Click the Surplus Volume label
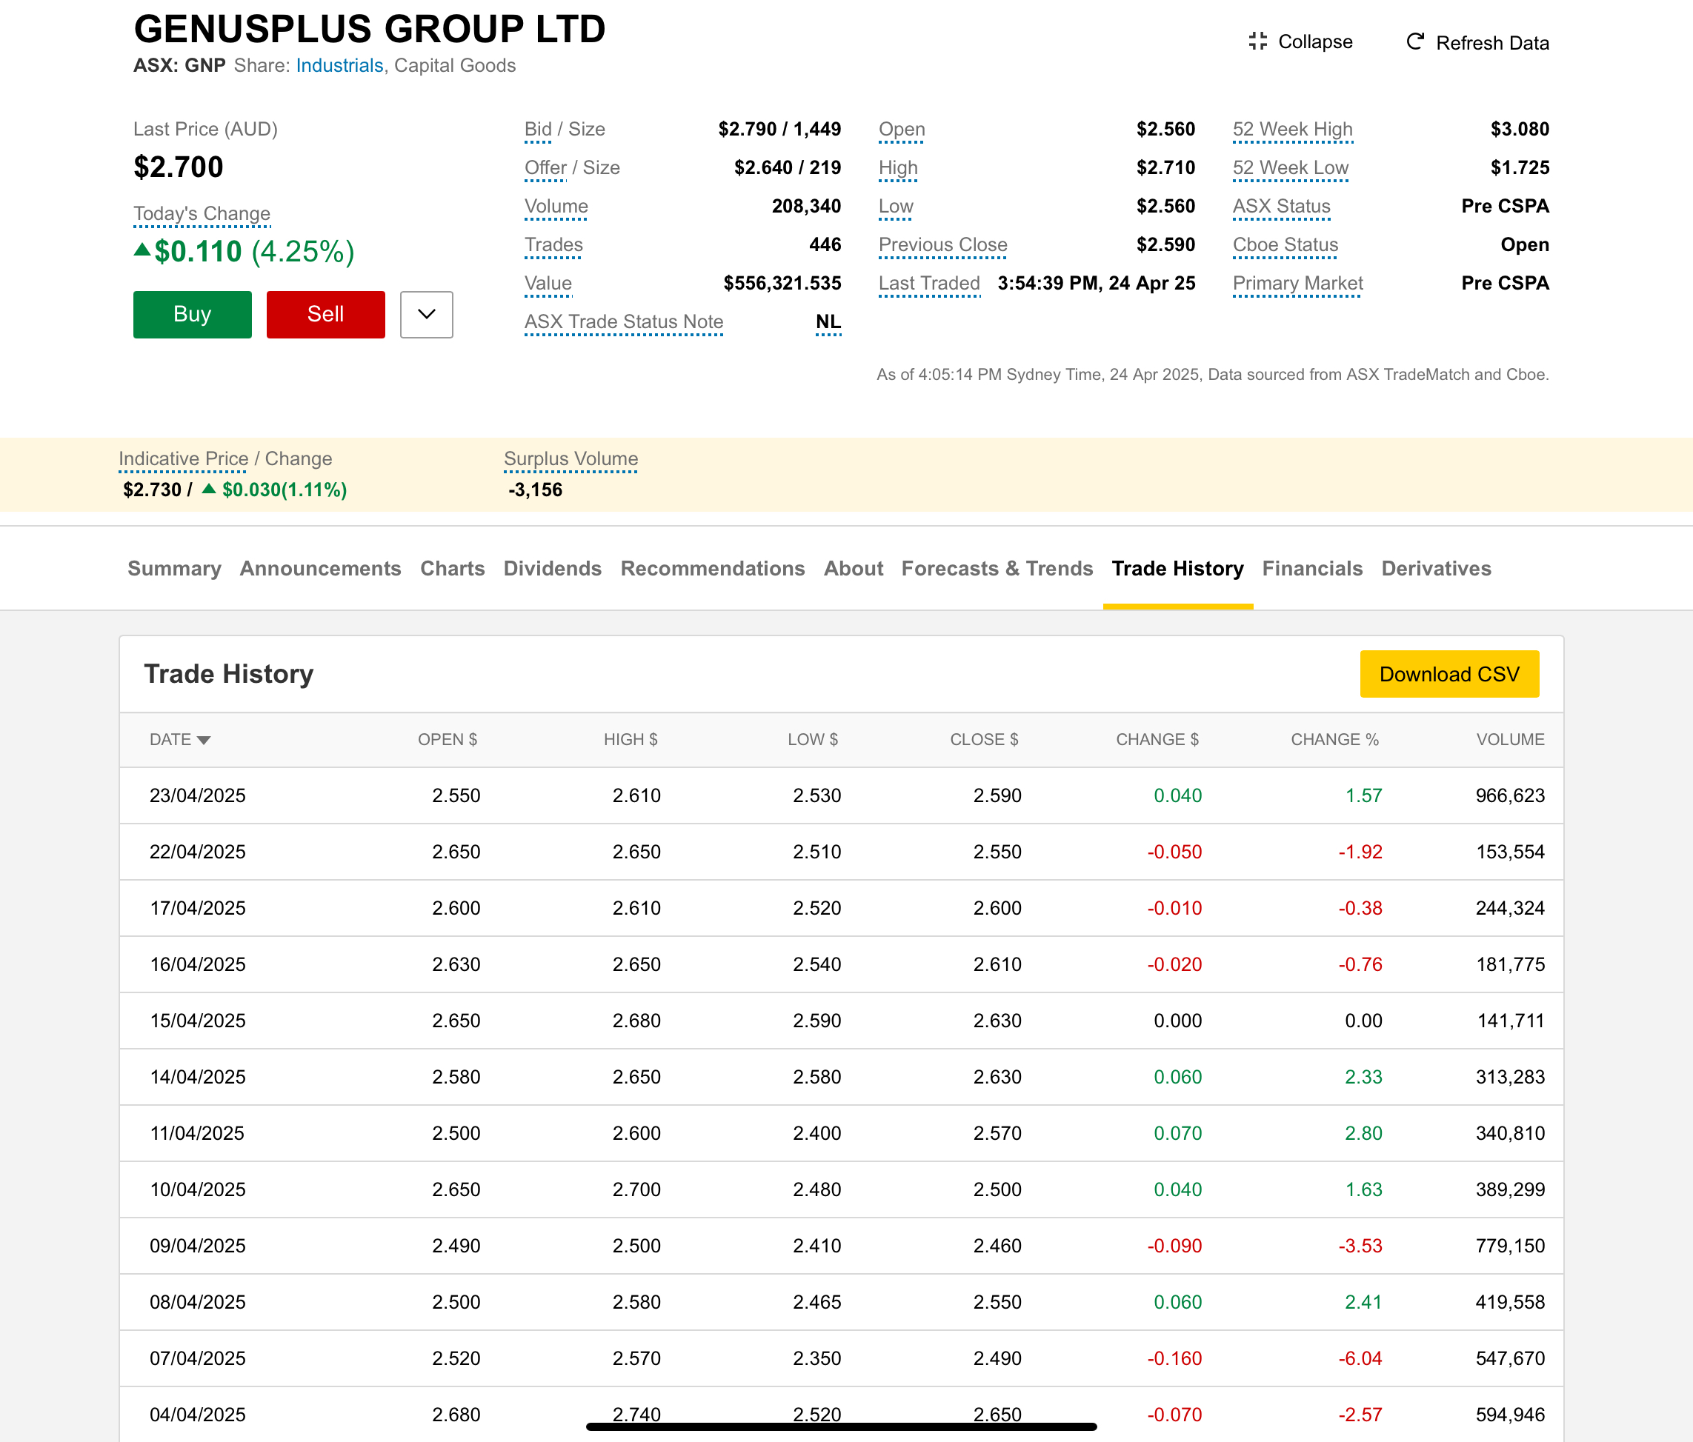Image resolution: width=1693 pixels, height=1442 pixels. click(571, 459)
